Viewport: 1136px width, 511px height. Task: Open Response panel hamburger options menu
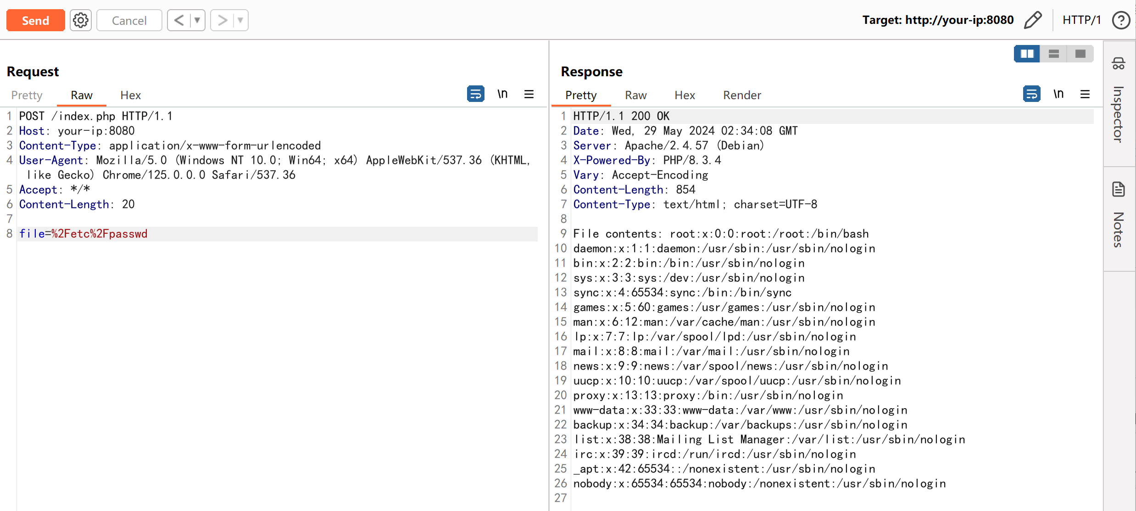pyautogui.click(x=1085, y=94)
